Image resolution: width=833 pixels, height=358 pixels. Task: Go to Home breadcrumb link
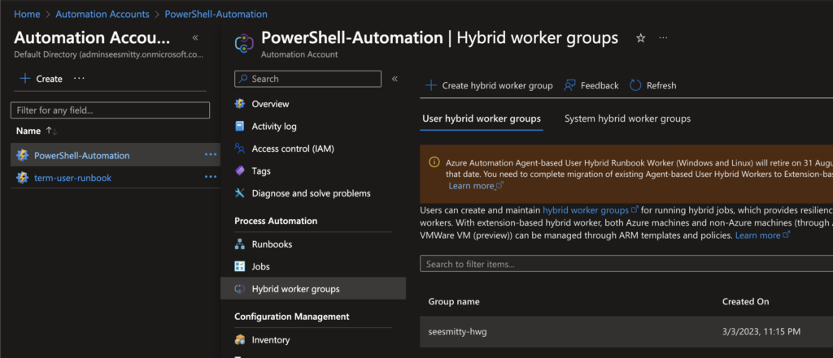coord(27,15)
